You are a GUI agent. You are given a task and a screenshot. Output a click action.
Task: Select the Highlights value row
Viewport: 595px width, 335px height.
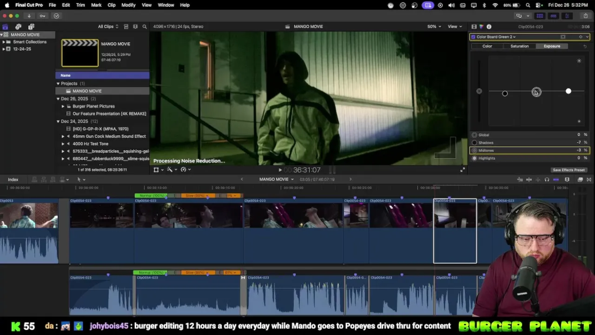click(x=529, y=158)
